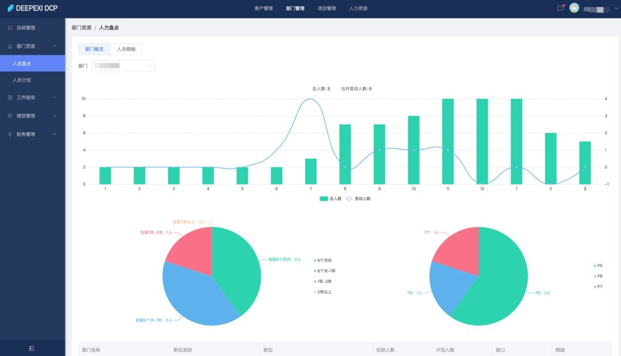621x356 pixels.
Task: Expand the 工作报告 menu chevron
Action: [55, 97]
